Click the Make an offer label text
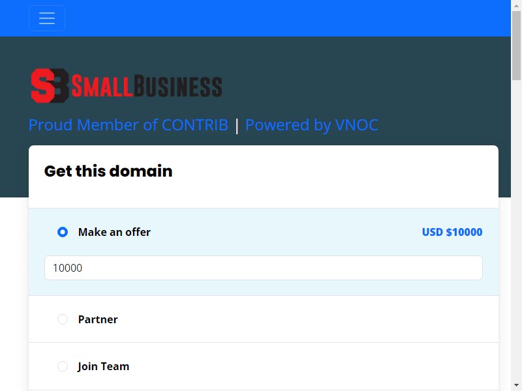 click(x=114, y=232)
